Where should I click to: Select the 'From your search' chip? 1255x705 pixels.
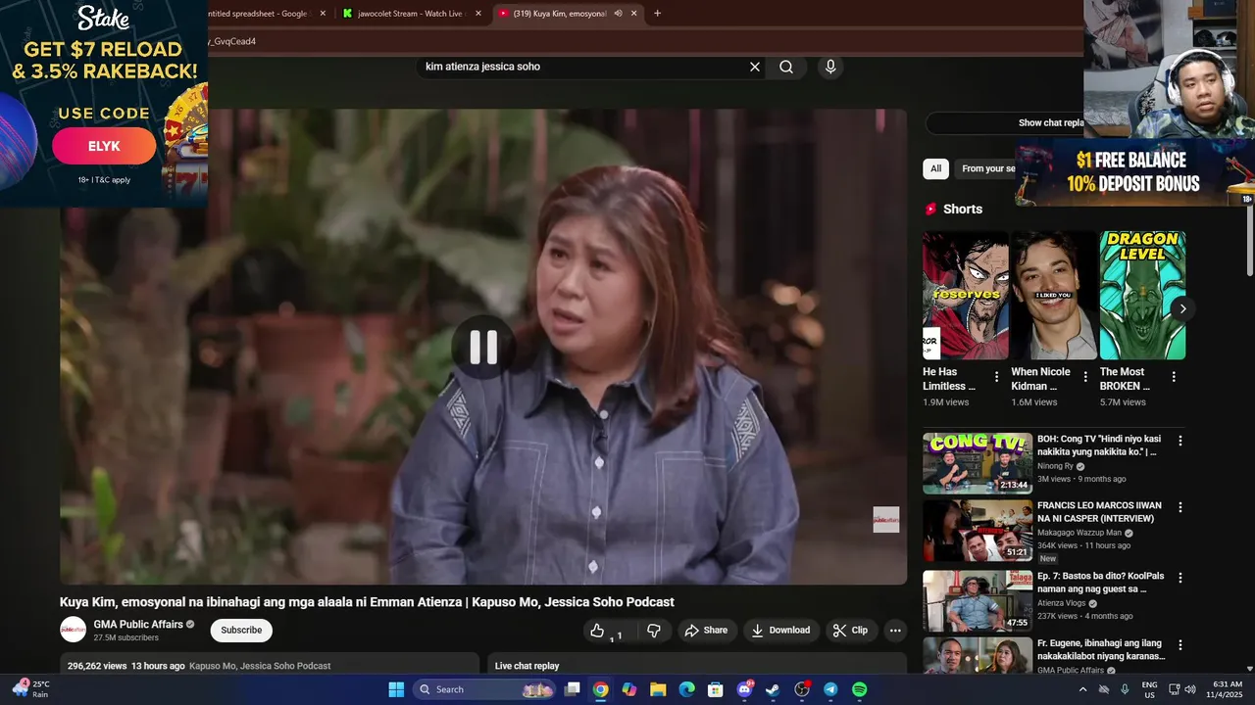coord(986,168)
